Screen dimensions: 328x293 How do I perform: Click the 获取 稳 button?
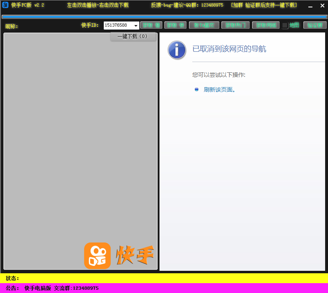click(151, 25)
